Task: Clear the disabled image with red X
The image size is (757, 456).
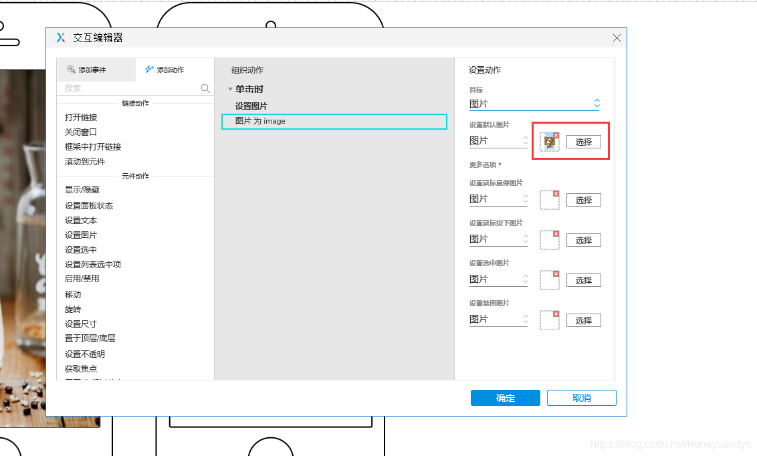Action: pos(556,314)
